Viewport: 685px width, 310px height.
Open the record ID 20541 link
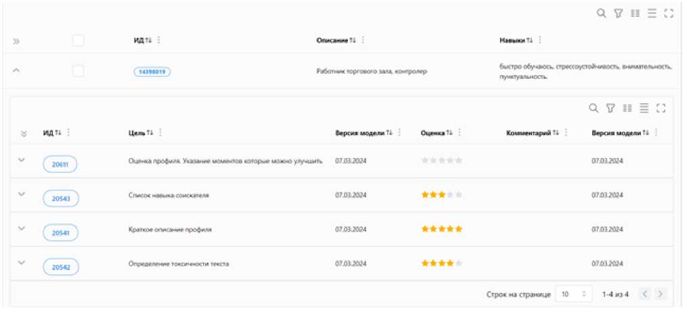[x=60, y=232]
